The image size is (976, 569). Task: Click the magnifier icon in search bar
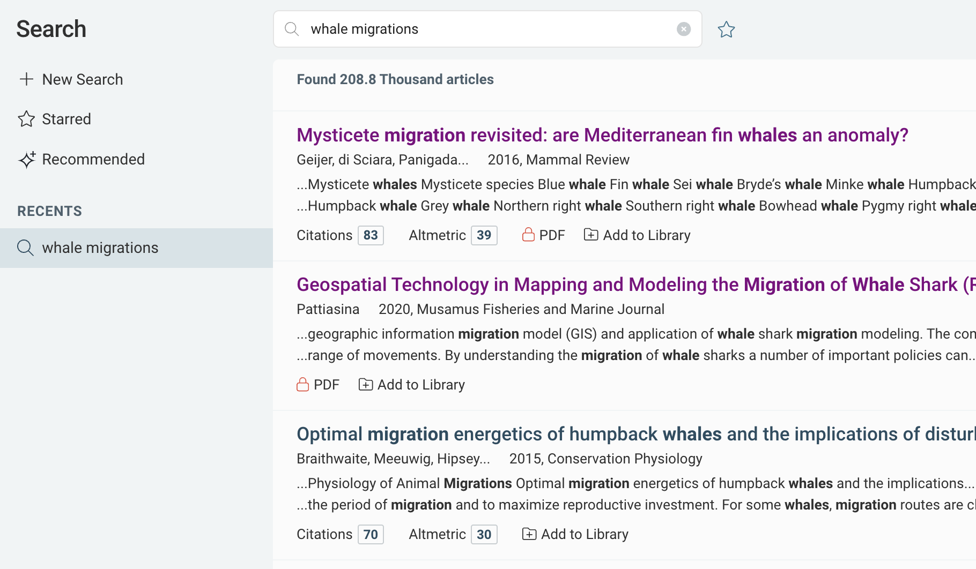[292, 29]
